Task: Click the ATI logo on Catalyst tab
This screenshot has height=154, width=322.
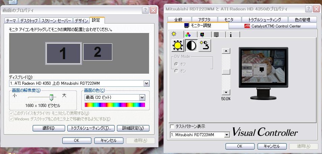Action: click(247, 26)
